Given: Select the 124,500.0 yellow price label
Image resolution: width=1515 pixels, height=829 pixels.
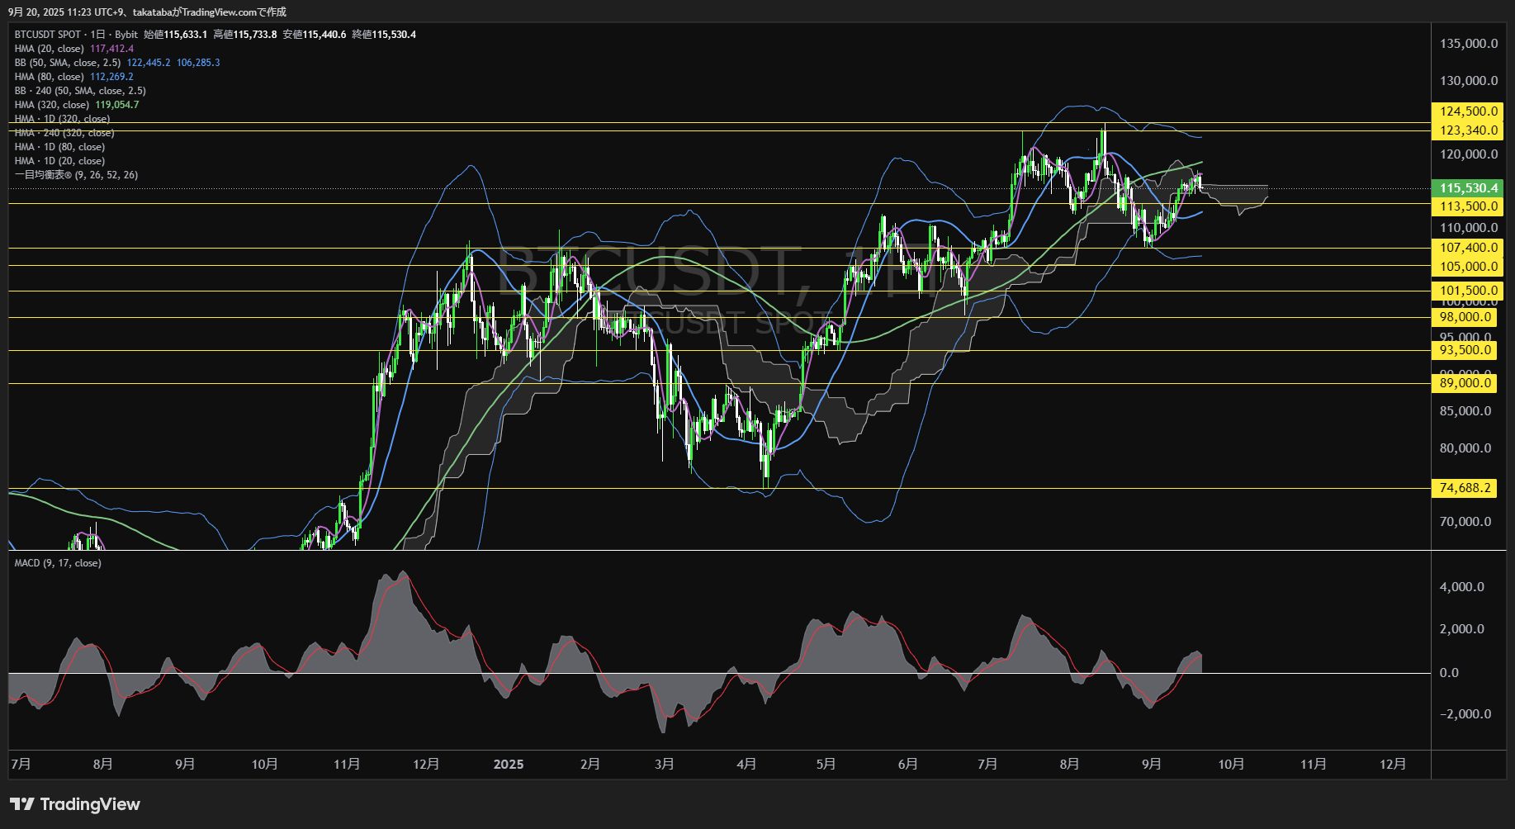Looking at the screenshot, I should [x=1467, y=111].
